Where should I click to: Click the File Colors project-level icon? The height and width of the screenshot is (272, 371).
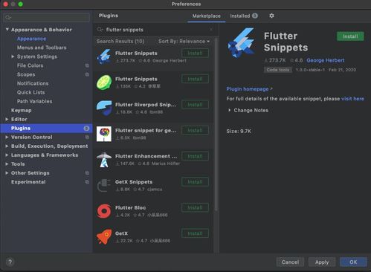(87, 65)
